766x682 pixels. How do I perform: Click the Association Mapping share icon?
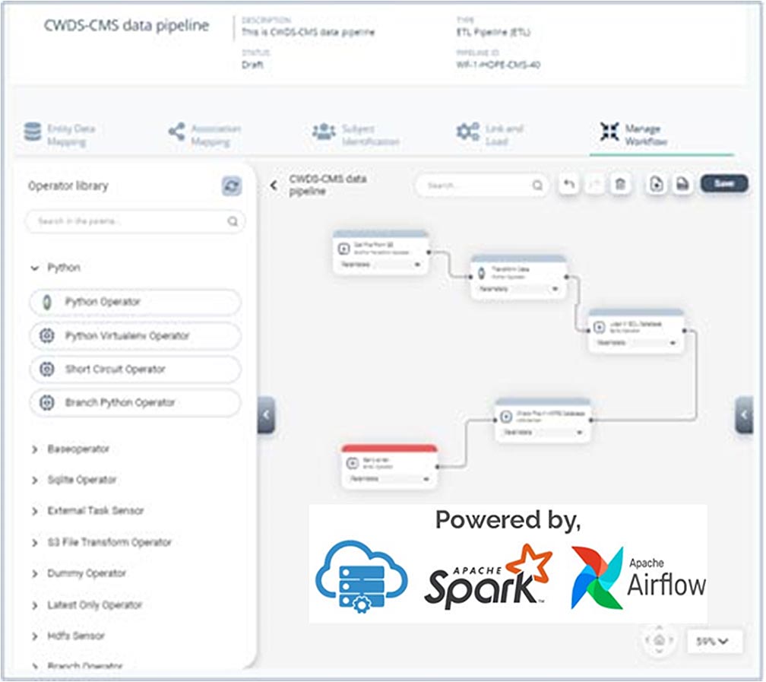pos(176,132)
